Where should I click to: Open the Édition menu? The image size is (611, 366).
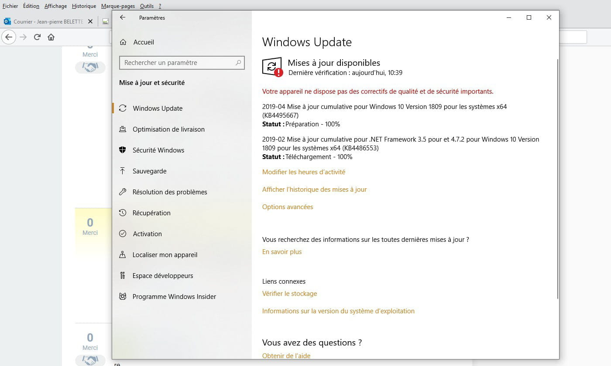(31, 6)
